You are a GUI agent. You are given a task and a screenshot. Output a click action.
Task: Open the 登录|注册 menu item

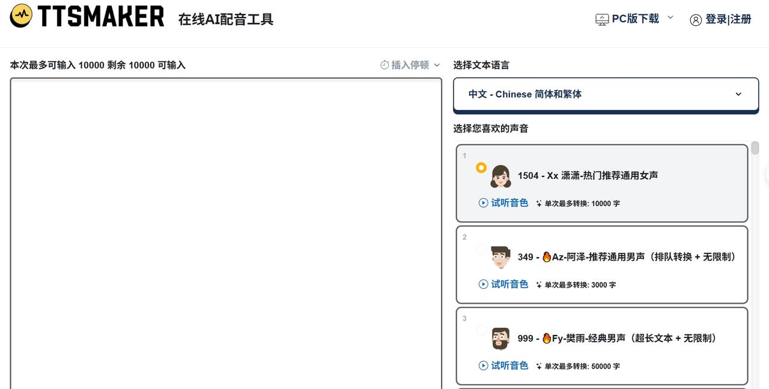pyautogui.click(x=727, y=19)
